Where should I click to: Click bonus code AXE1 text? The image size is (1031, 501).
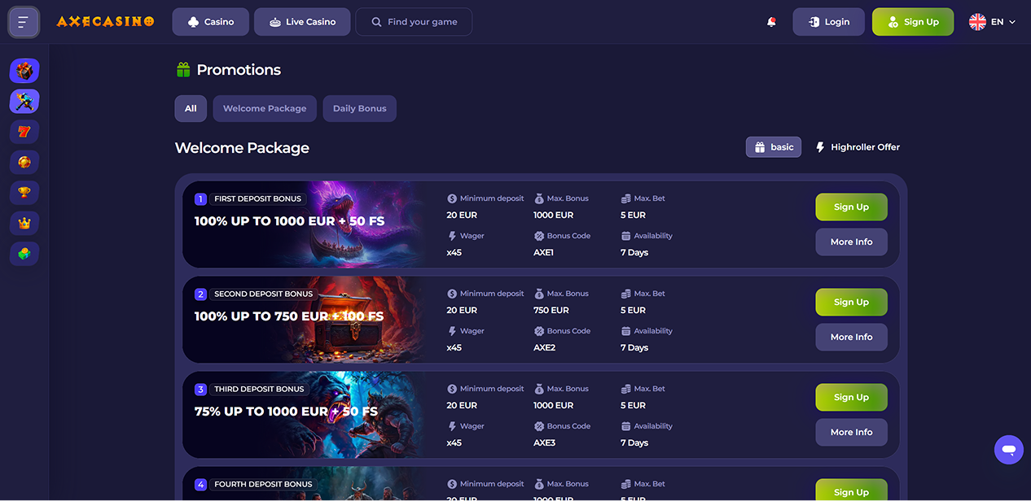543,252
